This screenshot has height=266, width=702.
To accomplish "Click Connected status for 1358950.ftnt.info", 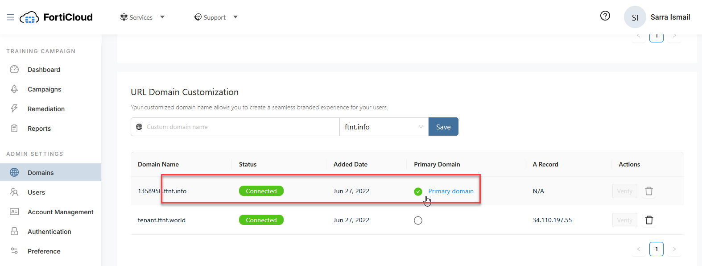I will [261, 191].
